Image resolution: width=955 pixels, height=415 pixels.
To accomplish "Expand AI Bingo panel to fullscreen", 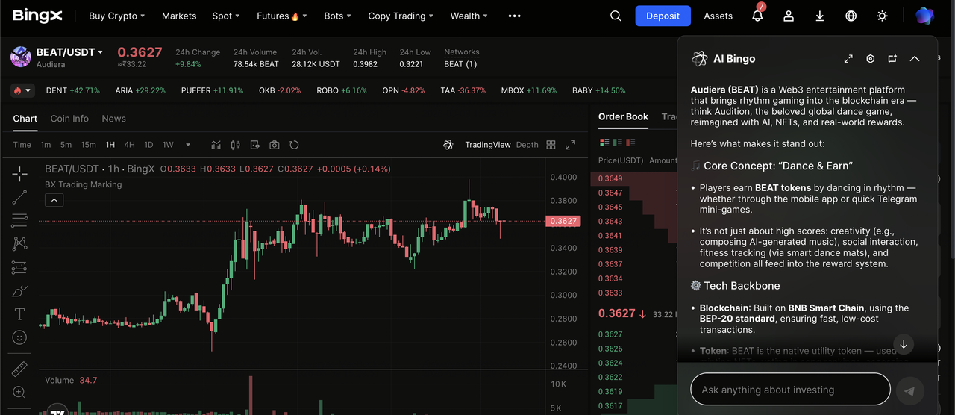I will tap(848, 59).
